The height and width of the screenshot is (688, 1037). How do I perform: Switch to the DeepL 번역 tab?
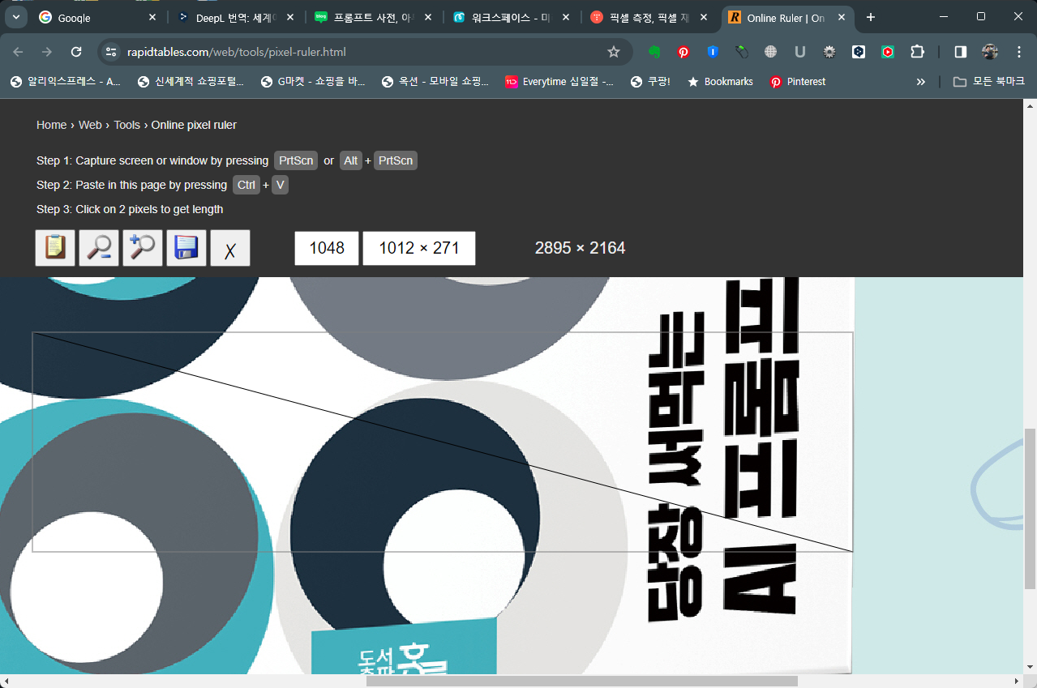(x=235, y=17)
